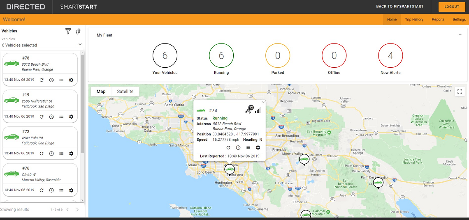Open the vehicle filter funnel icon

point(68,31)
